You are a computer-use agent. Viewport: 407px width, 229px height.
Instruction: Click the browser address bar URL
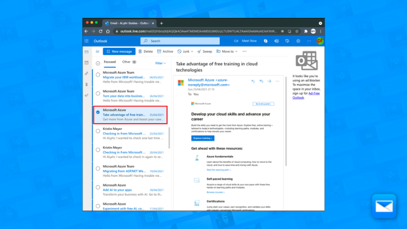199,31
